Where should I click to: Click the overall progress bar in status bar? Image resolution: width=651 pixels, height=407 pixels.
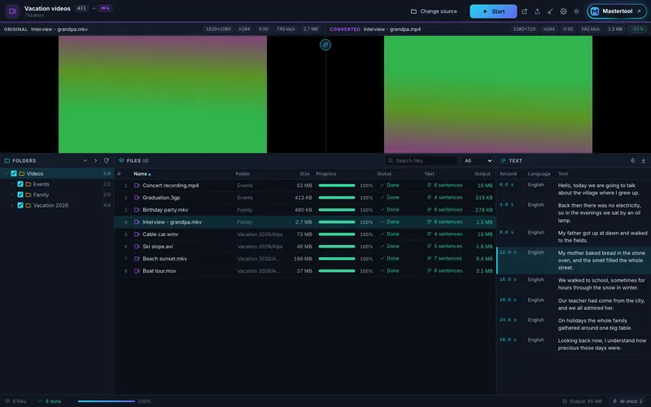click(107, 401)
